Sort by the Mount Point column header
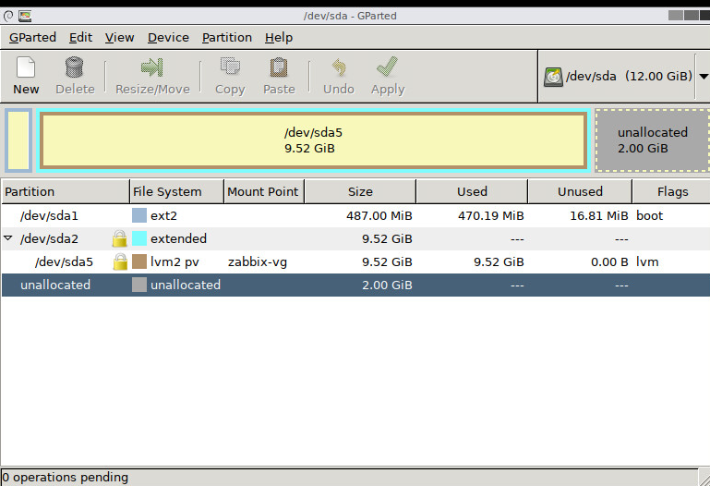 coord(264,191)
